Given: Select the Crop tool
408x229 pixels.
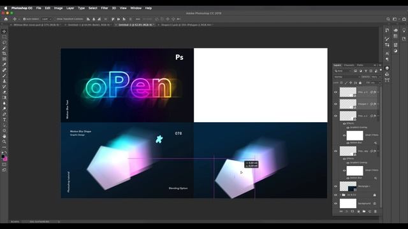Looking at the screenshot, I should click(4, 53).
